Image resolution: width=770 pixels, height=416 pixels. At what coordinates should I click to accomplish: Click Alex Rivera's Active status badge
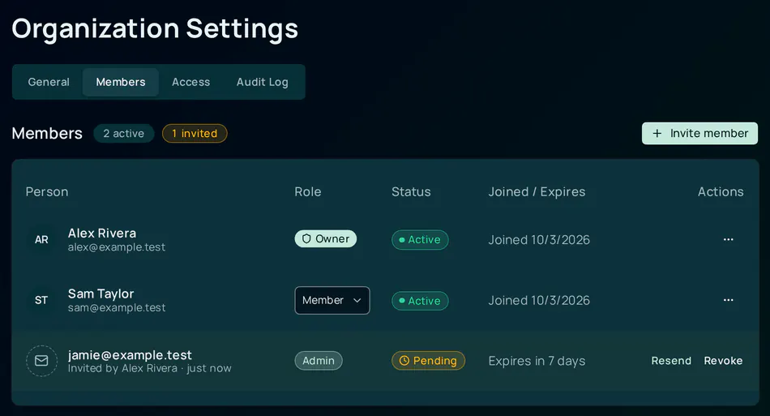(420, 240)
